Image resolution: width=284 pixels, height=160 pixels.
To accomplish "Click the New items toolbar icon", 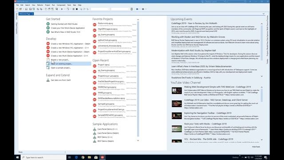I will point(17,9).
